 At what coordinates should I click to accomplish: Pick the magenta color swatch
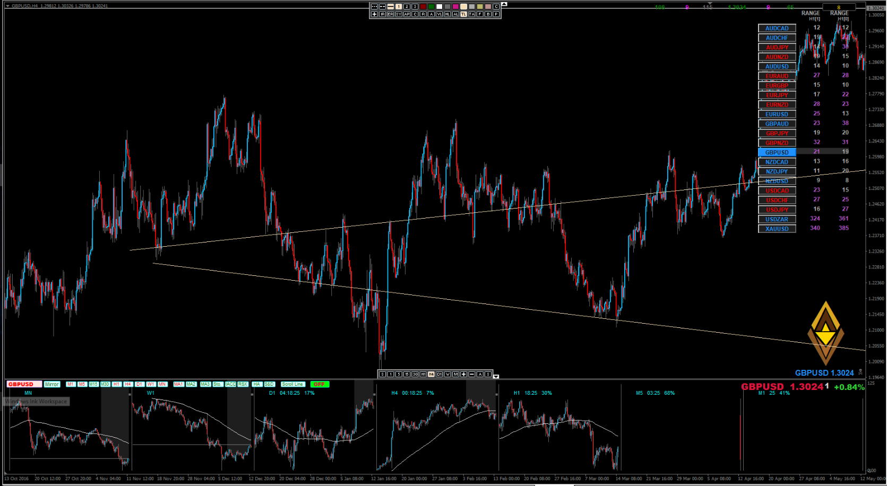(x=455, y=6)
